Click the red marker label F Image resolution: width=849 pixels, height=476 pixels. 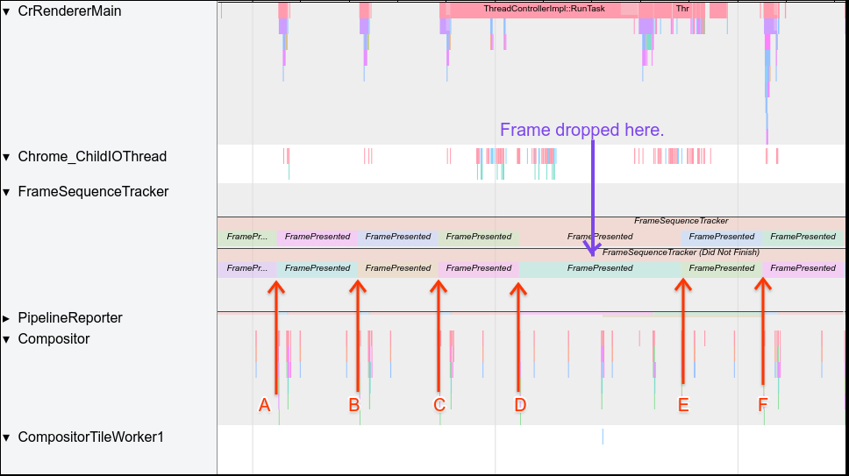click(763, 405)
